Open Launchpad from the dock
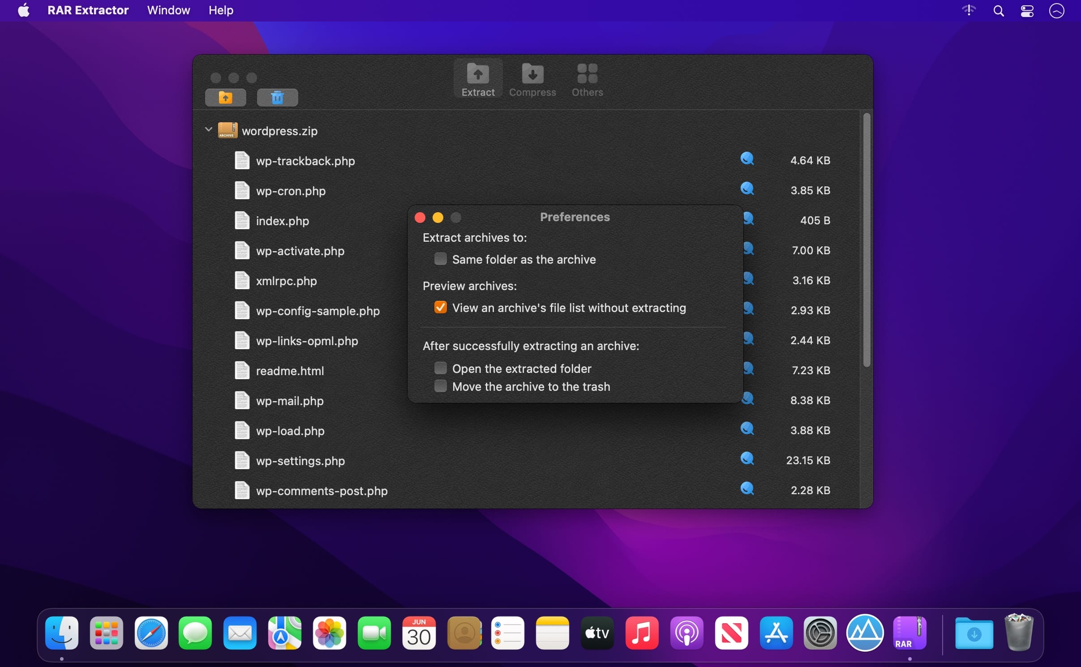 click(107, 633)
